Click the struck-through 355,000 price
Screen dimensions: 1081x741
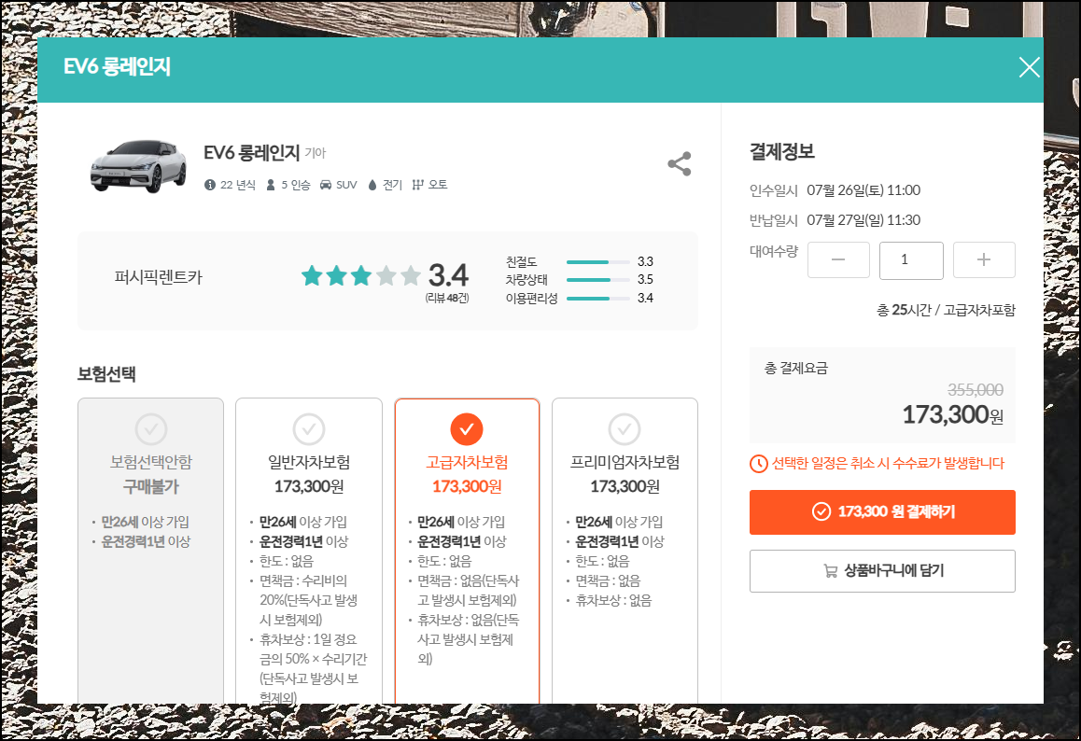coord(975,389)
